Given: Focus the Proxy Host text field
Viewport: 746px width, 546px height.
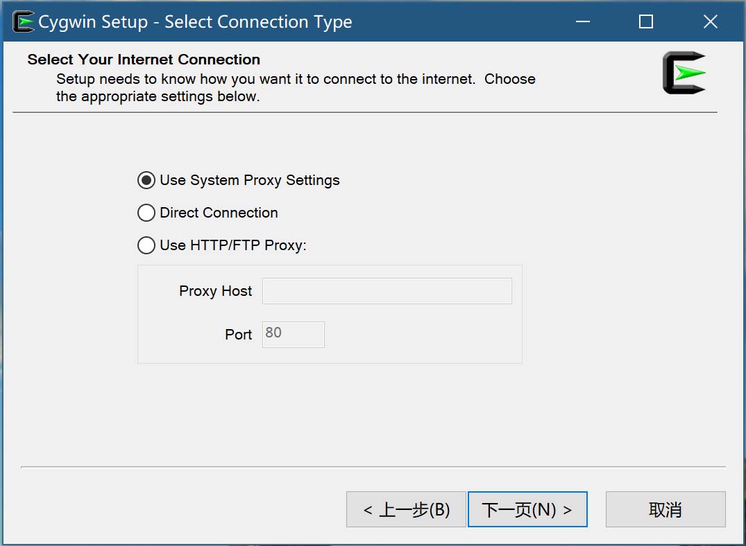Looking at the screenshot, I should coord(387,291).
